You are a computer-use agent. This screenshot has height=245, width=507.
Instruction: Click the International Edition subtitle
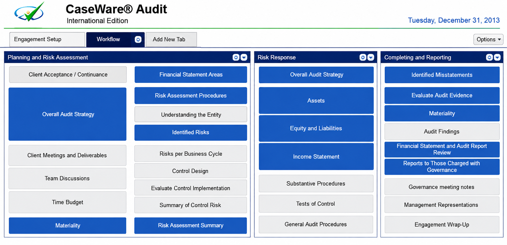(x=97, y=21)
